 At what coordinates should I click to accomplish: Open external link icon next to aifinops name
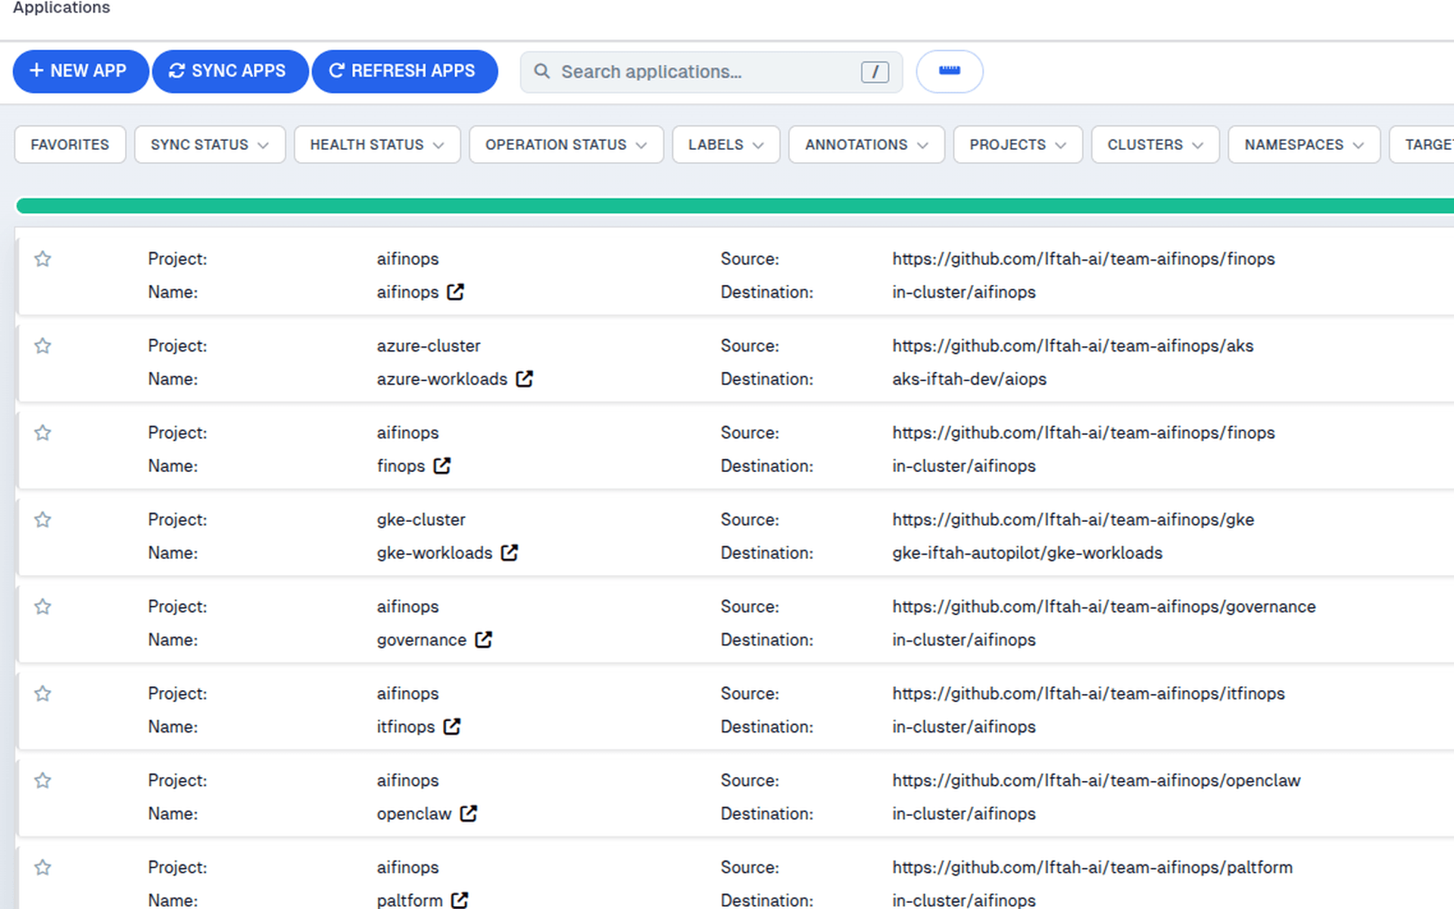(x=455, y=292)
